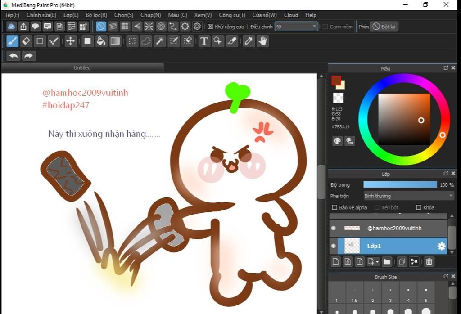Select the Bucket fill tool
This screenshot has width=461, height=314.
pyautogui.click(x=101, y=41)
